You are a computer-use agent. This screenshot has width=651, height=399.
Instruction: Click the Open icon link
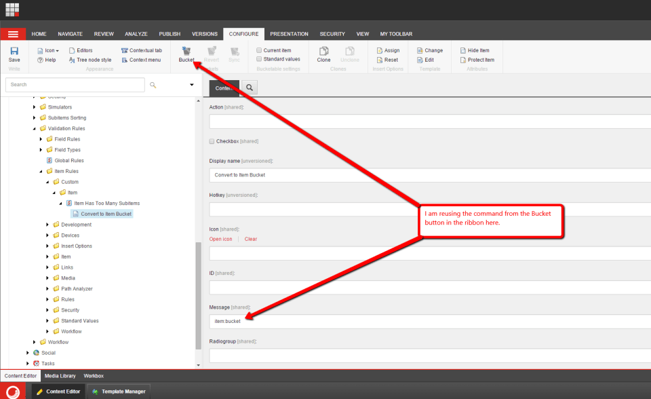point(220,239)
